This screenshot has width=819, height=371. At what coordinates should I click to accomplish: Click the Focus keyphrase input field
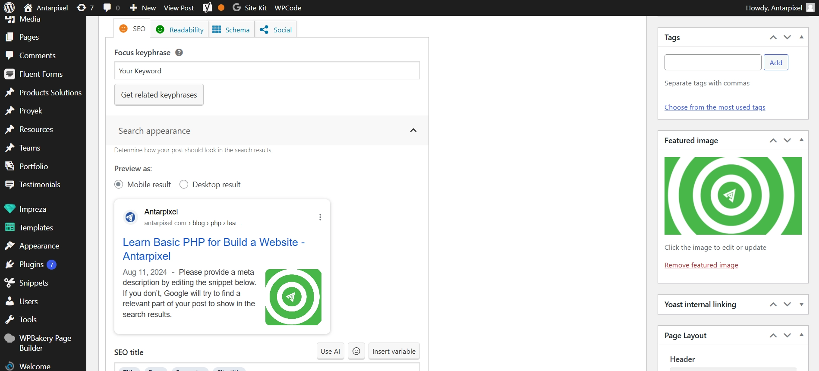pos(267,71)
